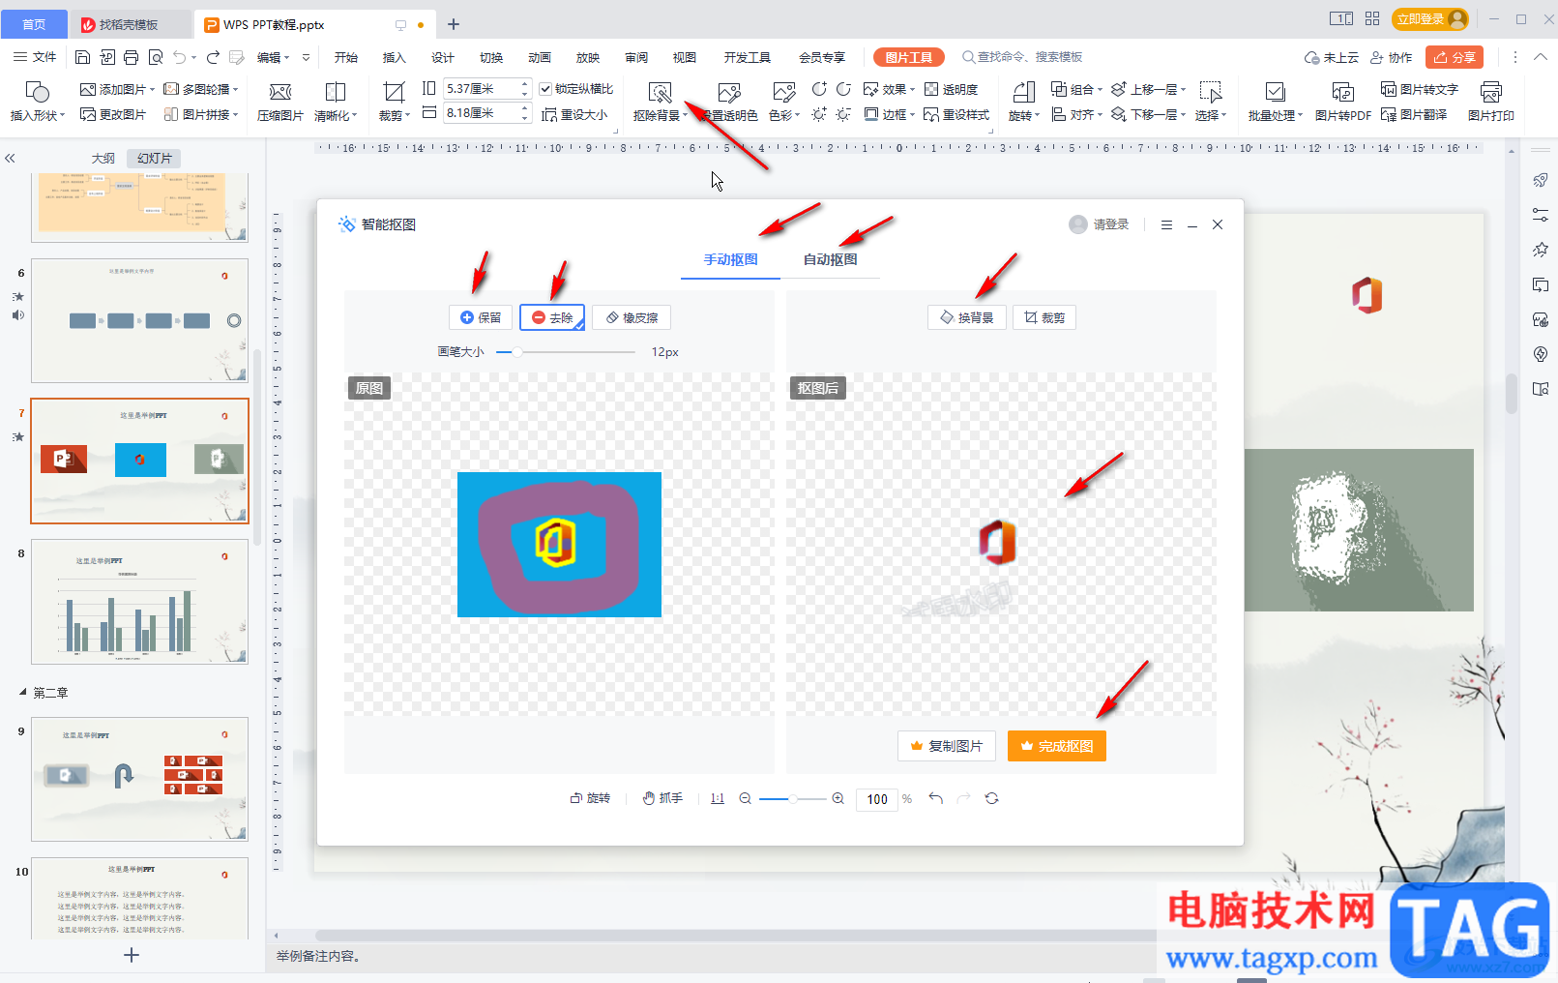Screen dimensions: 1558x983
Task: Click the 换背景 change background button
Action: pos(967,317)
